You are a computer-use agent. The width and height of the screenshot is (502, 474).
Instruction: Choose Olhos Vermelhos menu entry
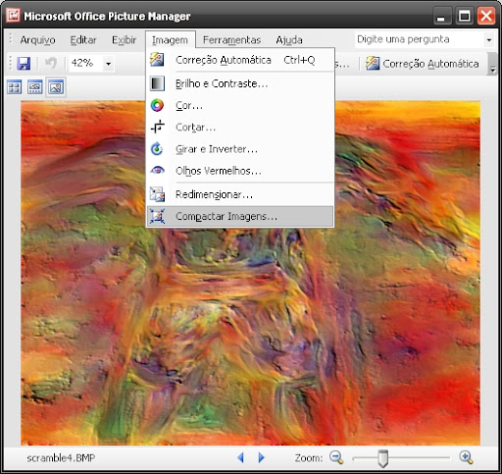point(240,171)
